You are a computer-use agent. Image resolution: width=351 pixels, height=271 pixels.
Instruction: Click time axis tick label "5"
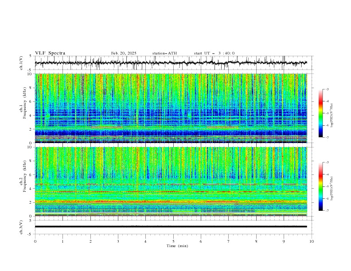173,241
